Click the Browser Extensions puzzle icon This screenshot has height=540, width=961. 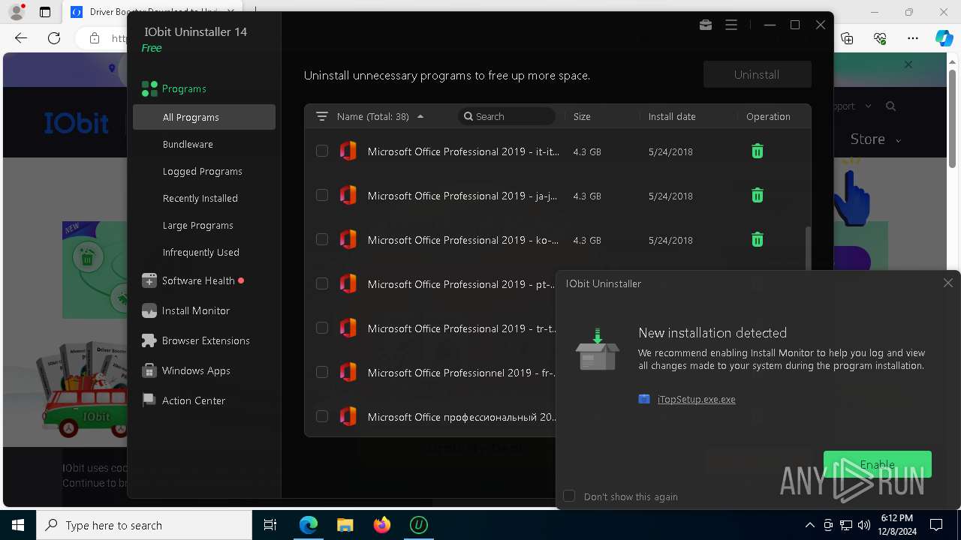149,340
